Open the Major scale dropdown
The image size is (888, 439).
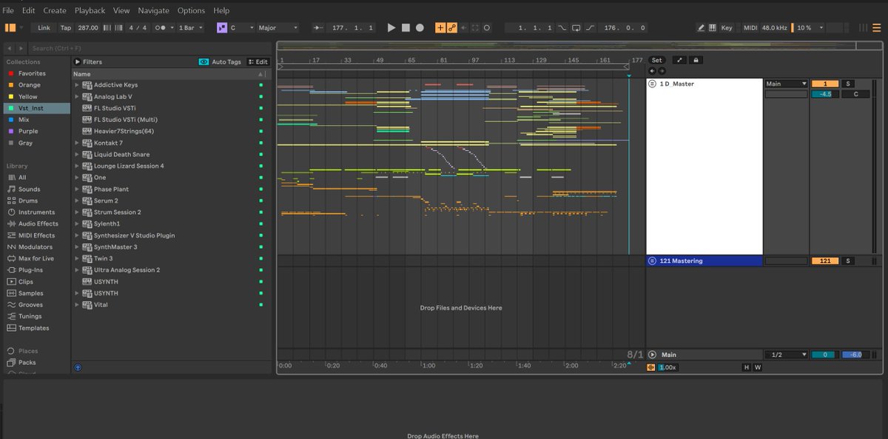(277, 27)
